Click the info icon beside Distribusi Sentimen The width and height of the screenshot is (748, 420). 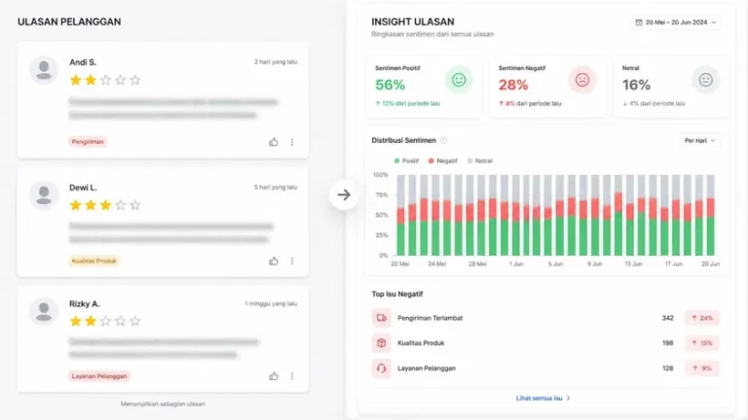pyautogui.click(x=444, y=140)
